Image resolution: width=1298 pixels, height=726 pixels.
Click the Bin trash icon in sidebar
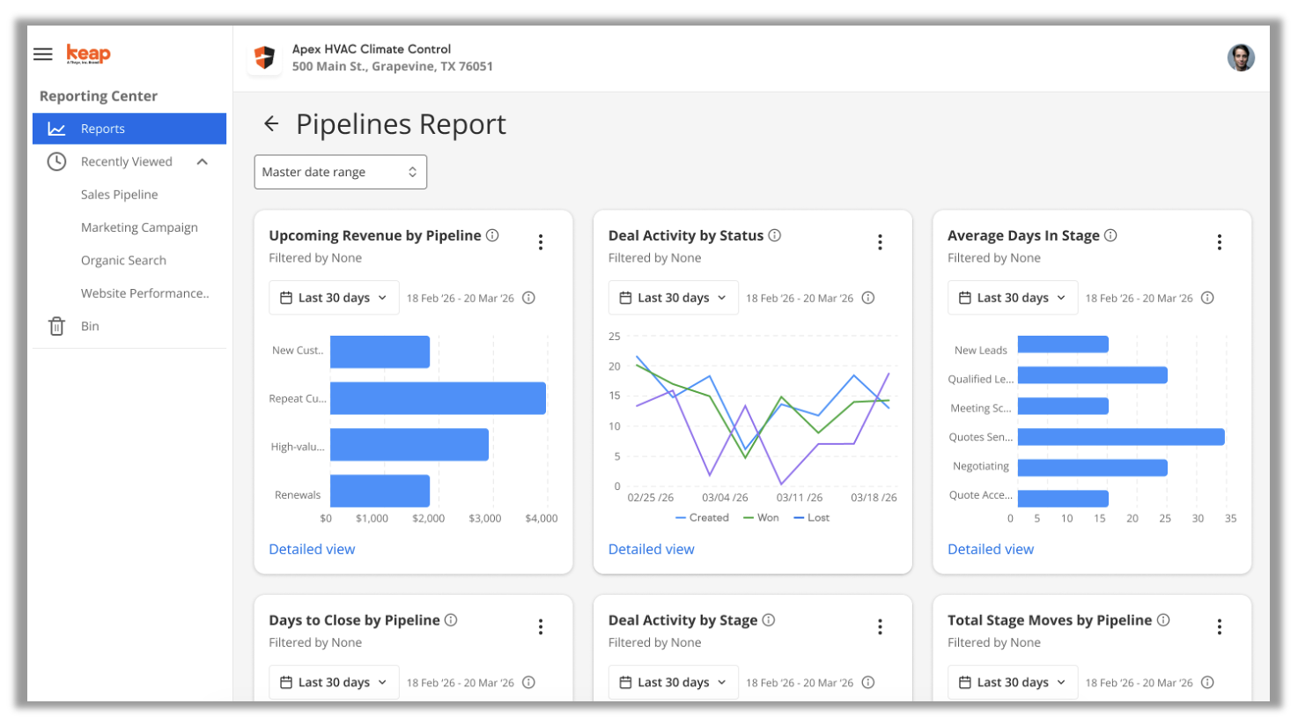point(56,326)
